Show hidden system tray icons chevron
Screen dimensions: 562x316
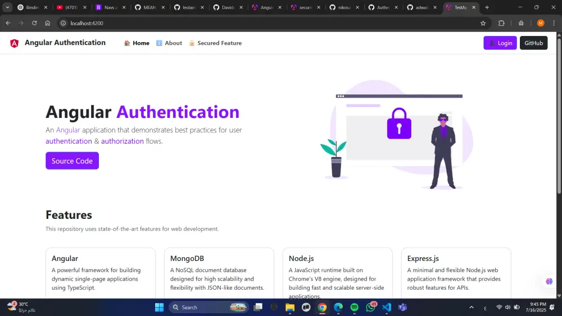pos(472,307)
